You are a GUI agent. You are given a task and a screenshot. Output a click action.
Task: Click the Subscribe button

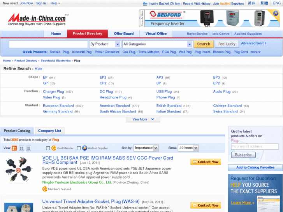pyautogui.click(x=243, y=155)
